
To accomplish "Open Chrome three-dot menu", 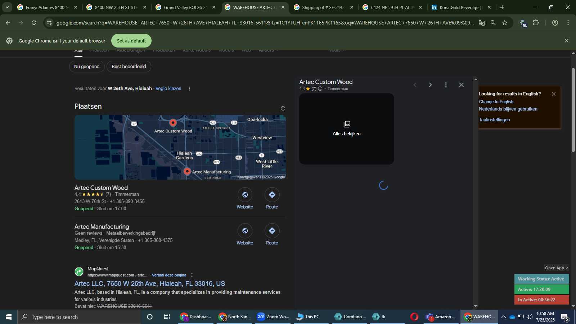I will click(x=568, y=23).
